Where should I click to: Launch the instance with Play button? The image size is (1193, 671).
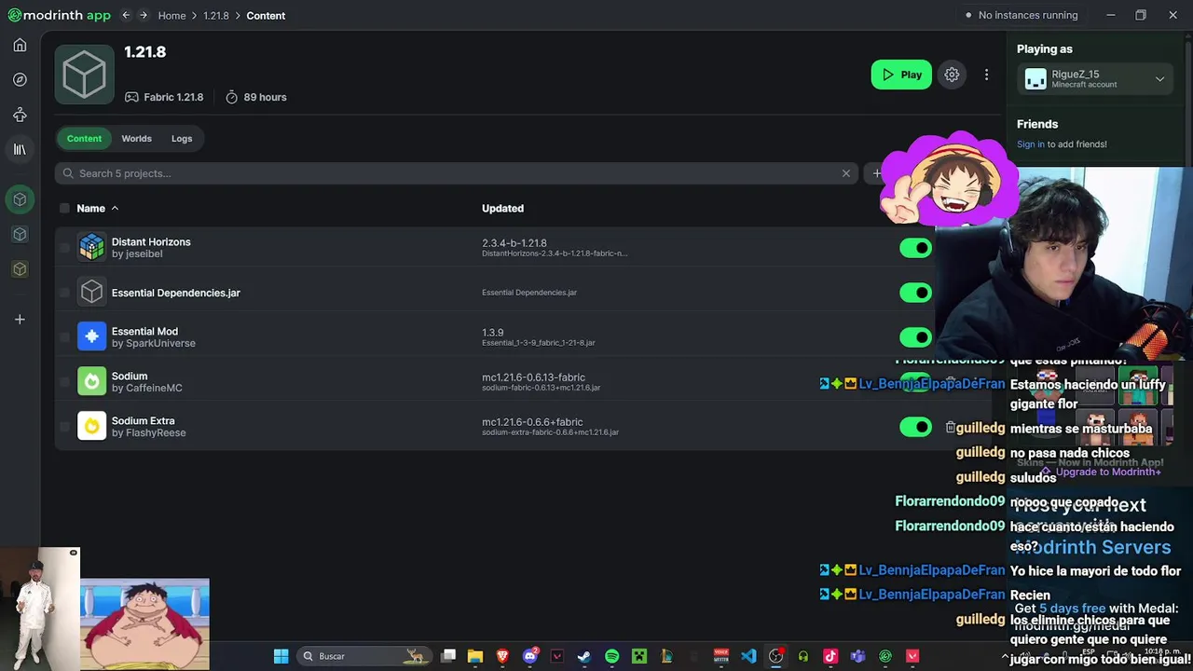(x=901, y=75)
